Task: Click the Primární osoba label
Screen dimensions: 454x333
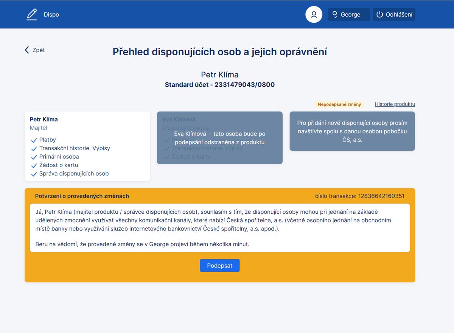Action: [59, 157]
